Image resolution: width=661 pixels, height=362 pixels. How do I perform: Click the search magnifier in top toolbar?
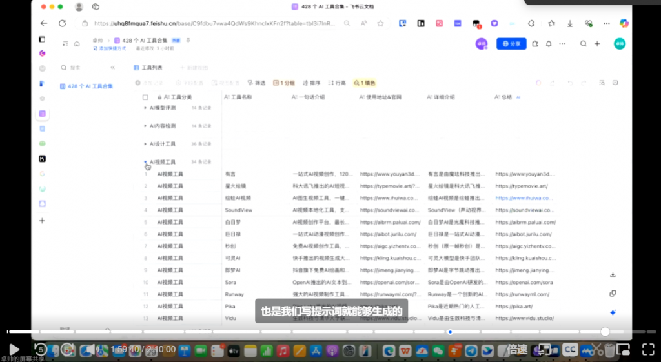pos(583,44)
